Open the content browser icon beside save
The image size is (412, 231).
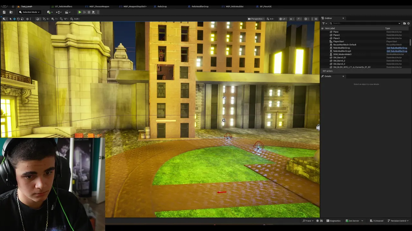pyautogui.click(x=11, y=12)
